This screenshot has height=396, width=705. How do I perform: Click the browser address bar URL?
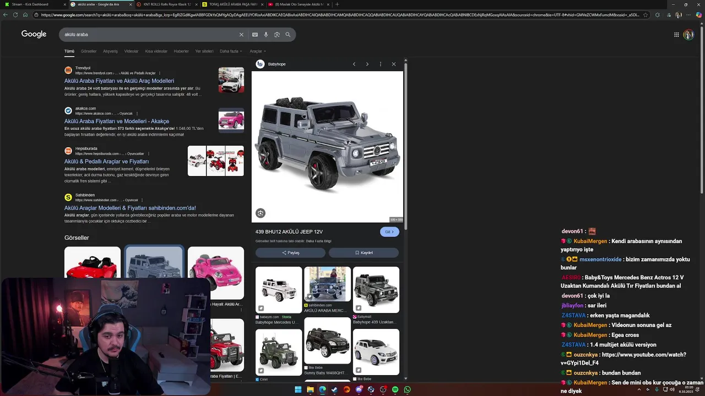(339, 15)
